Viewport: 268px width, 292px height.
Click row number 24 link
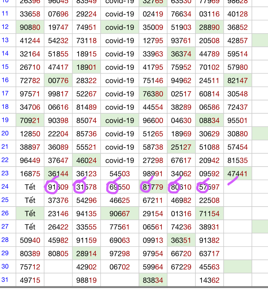[x=5, y=187]
